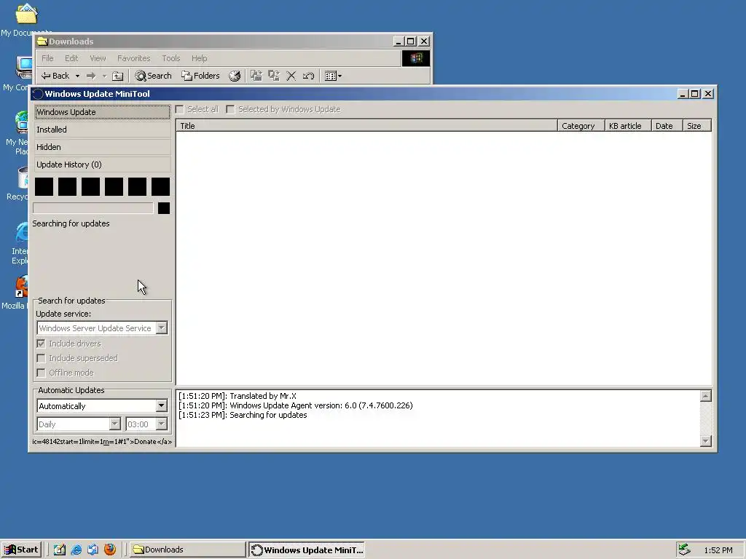746x559 pixels.
Task: Go Back in the Downloads window
Action: [x=55, y=76]
